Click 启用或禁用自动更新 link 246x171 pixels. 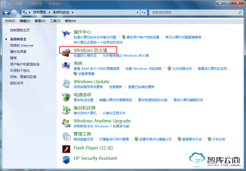(88, 87)
